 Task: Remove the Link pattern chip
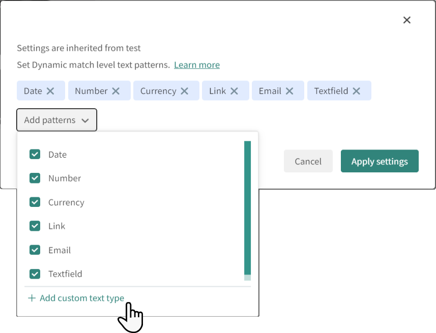234,91
